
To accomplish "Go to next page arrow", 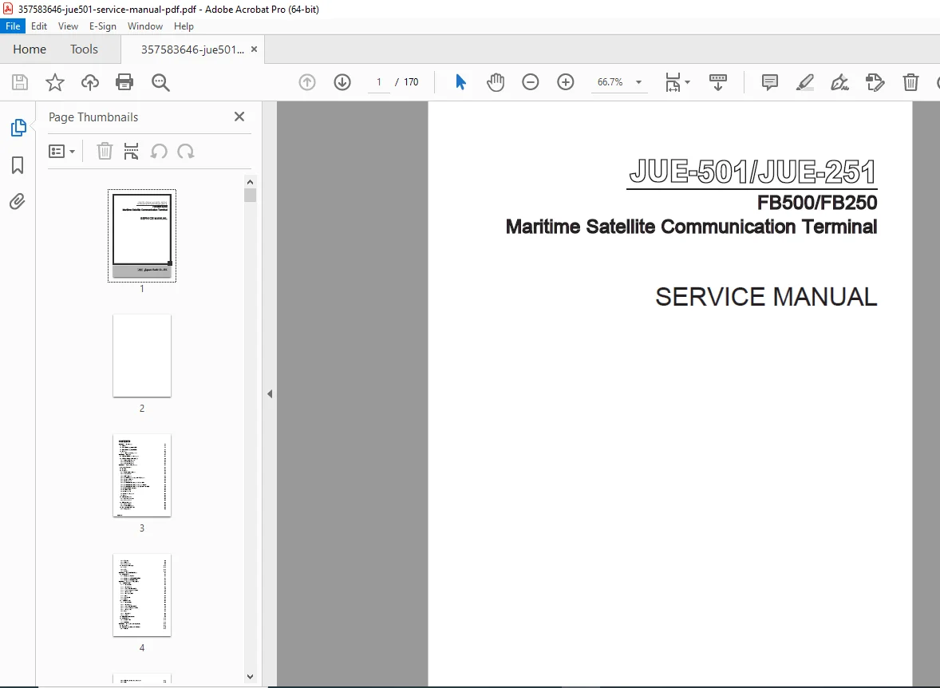I will pos(342,82).
